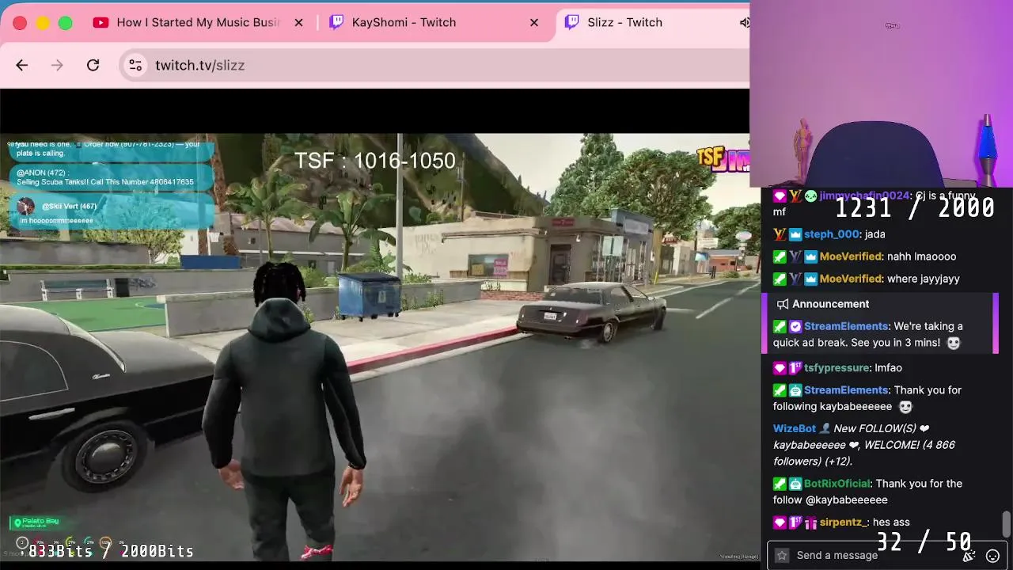Click the YouTube favicon on first tab

tap(101, 22)
